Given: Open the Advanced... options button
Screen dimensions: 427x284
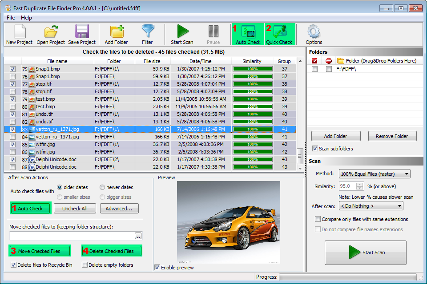Looking at the screenshot, I should 119,209.
